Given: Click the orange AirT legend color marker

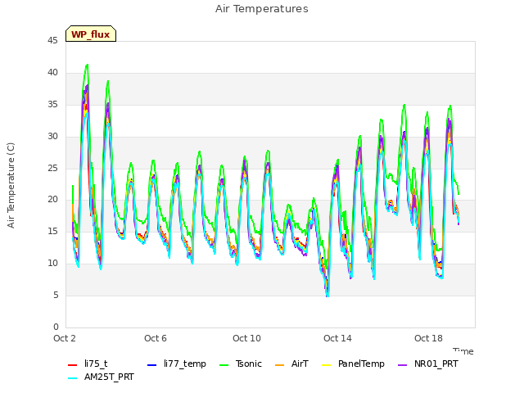Looking at the screenshot, I should (279, 365).
